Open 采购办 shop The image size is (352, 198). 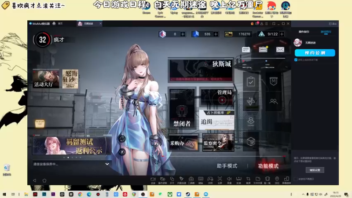click(183, 143)
